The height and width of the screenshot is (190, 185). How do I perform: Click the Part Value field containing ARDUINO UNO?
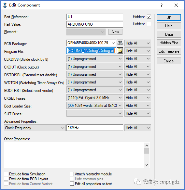tap(95, 24)
